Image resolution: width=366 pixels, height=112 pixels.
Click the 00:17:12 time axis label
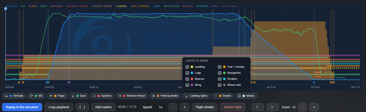[355, 87]
